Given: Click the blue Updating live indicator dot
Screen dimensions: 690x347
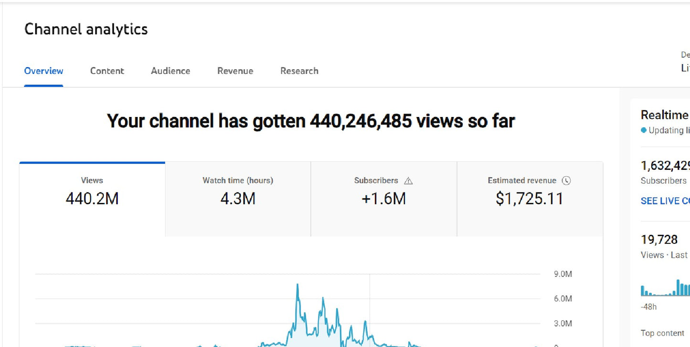Looking at the screenshot, I should 643,130.
